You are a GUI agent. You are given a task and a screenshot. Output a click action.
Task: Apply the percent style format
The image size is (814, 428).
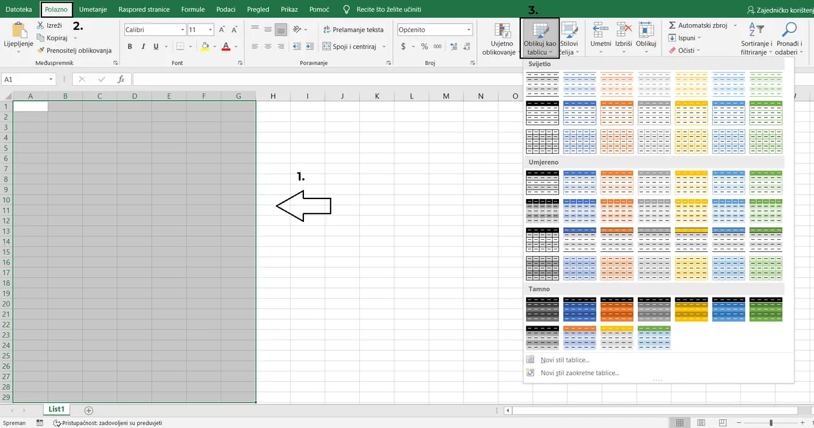click(424, 46)
